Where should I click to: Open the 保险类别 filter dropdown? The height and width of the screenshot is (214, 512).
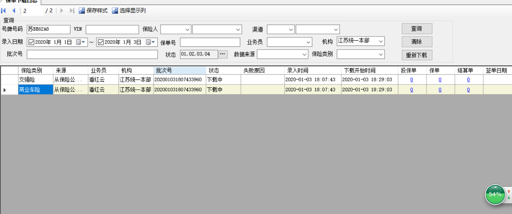(380, 54)
